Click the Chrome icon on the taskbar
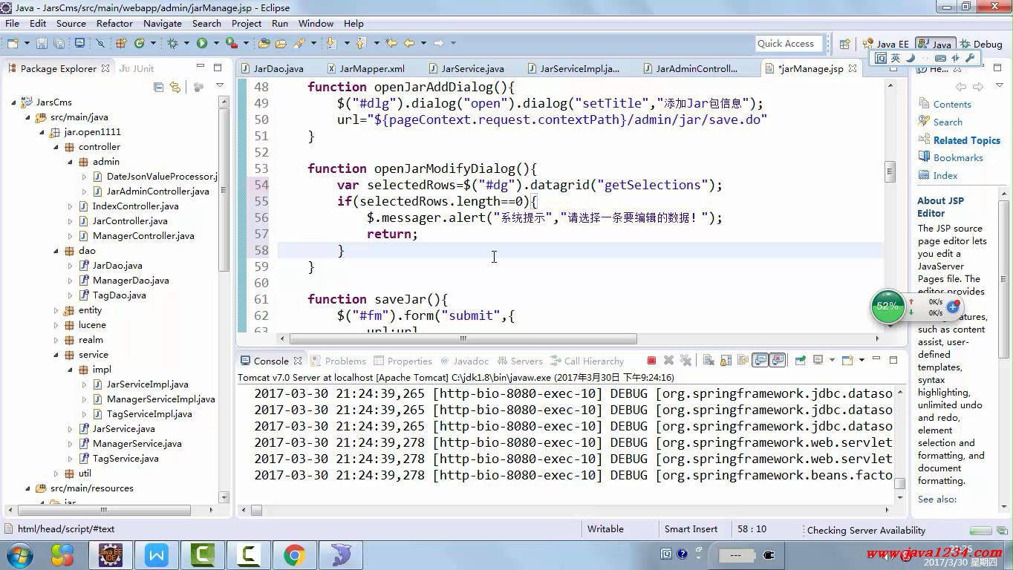The image size is (1013, 570). click(x=294, y=554)
